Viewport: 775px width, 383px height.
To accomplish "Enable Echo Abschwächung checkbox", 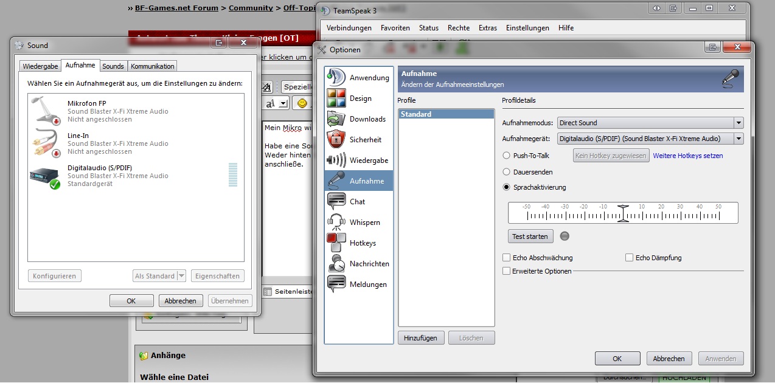I will tap(507, 258).
